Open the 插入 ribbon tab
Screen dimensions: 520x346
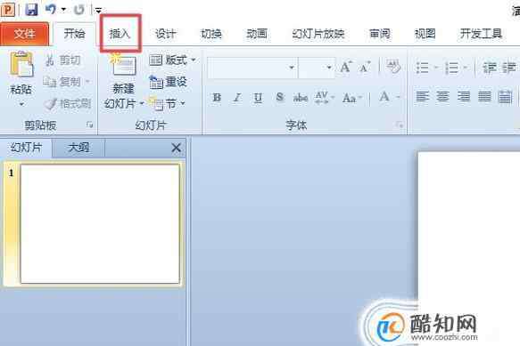120,34
